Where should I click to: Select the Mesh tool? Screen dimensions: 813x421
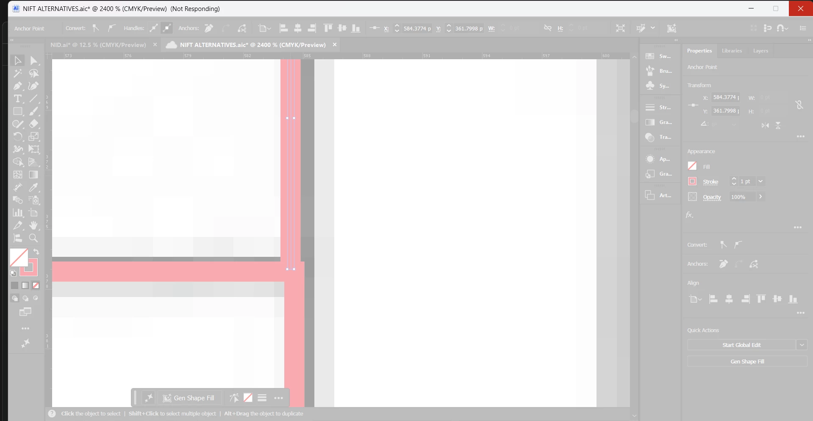tap(18, 175)
